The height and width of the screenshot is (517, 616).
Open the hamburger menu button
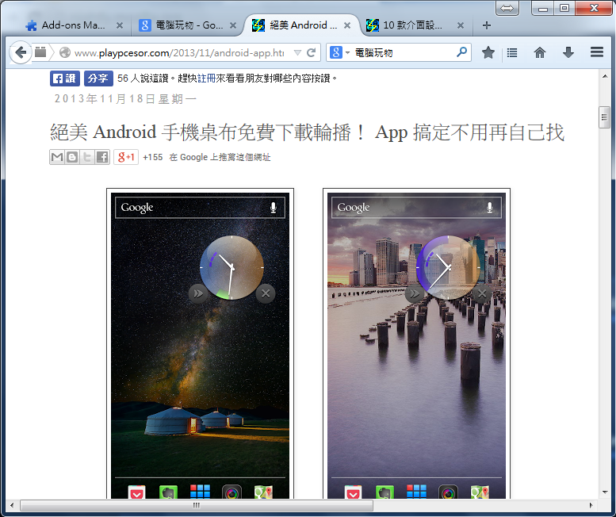pyautogui.click(x=597, y=52)
